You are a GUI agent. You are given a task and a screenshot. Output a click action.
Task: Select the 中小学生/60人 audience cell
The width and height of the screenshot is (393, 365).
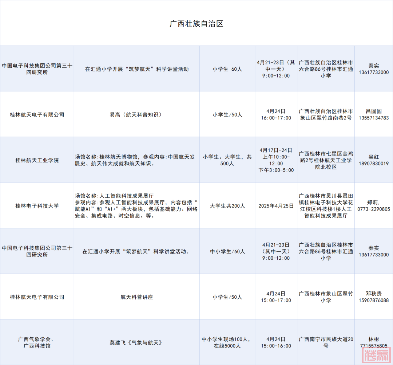pyautogui.click(x=227, y=251)
